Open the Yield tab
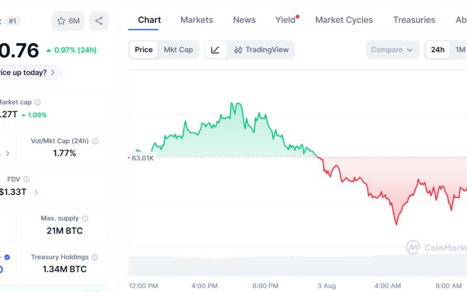467x292 pixels. click(286, 20)
